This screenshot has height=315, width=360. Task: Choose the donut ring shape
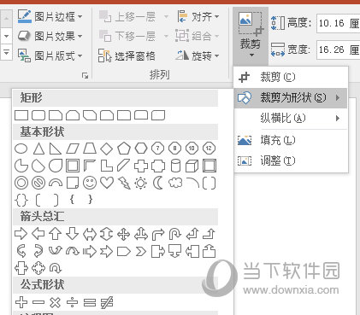(21, 183)
